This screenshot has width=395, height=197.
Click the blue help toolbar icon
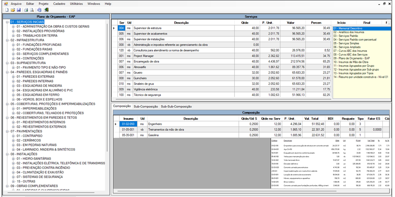click(39, 10)
